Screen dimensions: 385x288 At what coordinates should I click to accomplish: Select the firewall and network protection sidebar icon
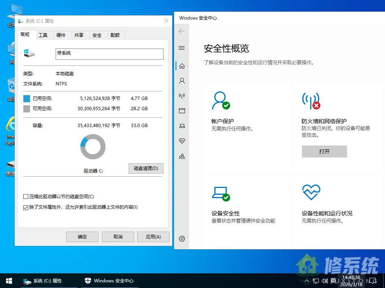[x=182, y=95]
